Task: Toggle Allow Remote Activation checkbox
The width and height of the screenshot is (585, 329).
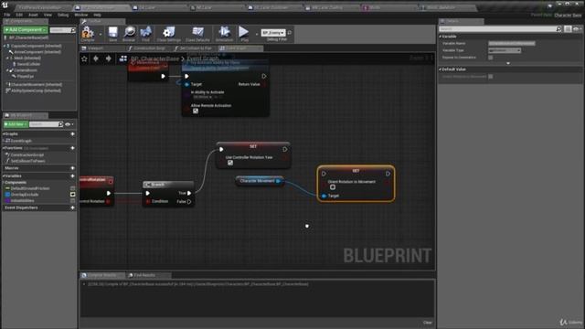Action: pyautogui.click(x=196, y=111)
